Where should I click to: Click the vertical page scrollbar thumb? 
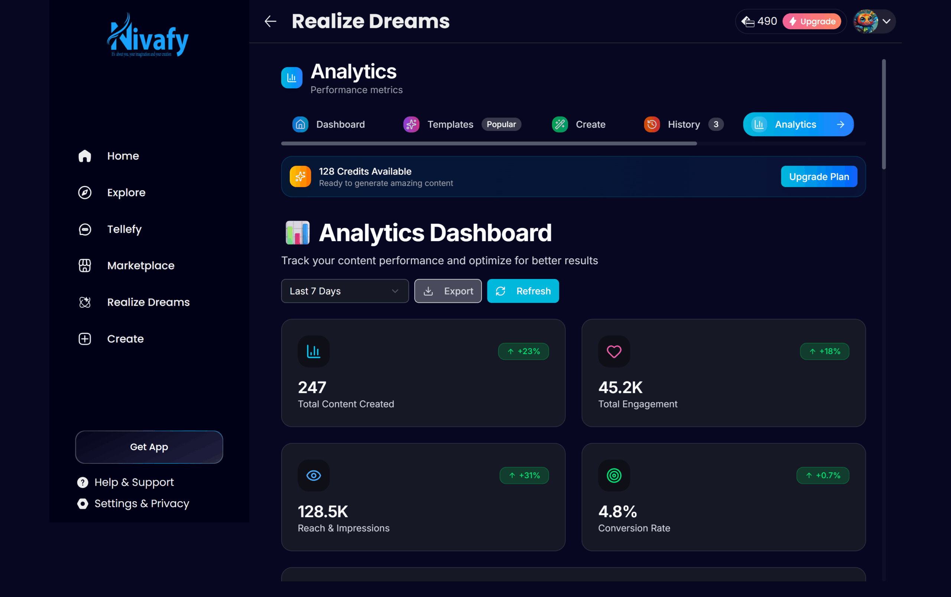[x=883, y=114]
